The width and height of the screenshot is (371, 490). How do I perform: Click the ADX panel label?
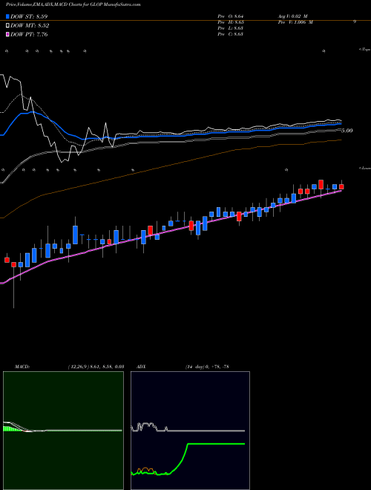[142, 367]
